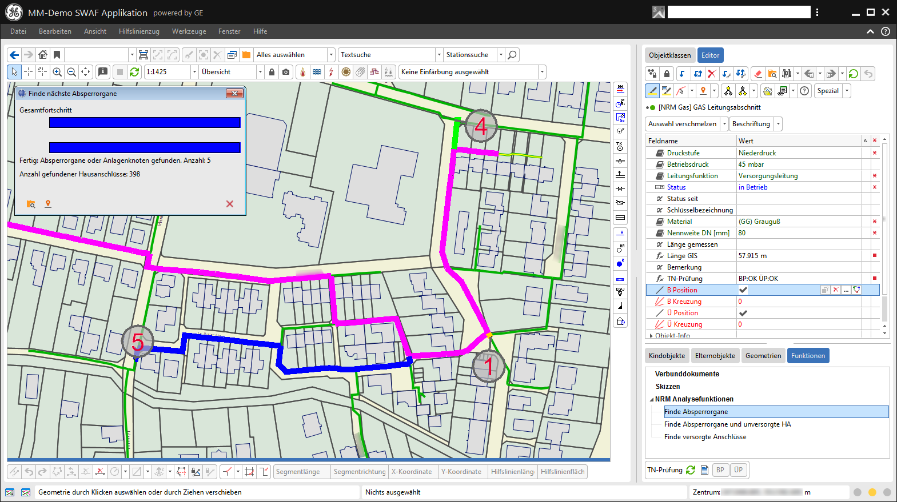Open the Keine Einfärbung ausgewählt dropdown
This screenshot has width=897, height=502.
click(x=542, y=72)
